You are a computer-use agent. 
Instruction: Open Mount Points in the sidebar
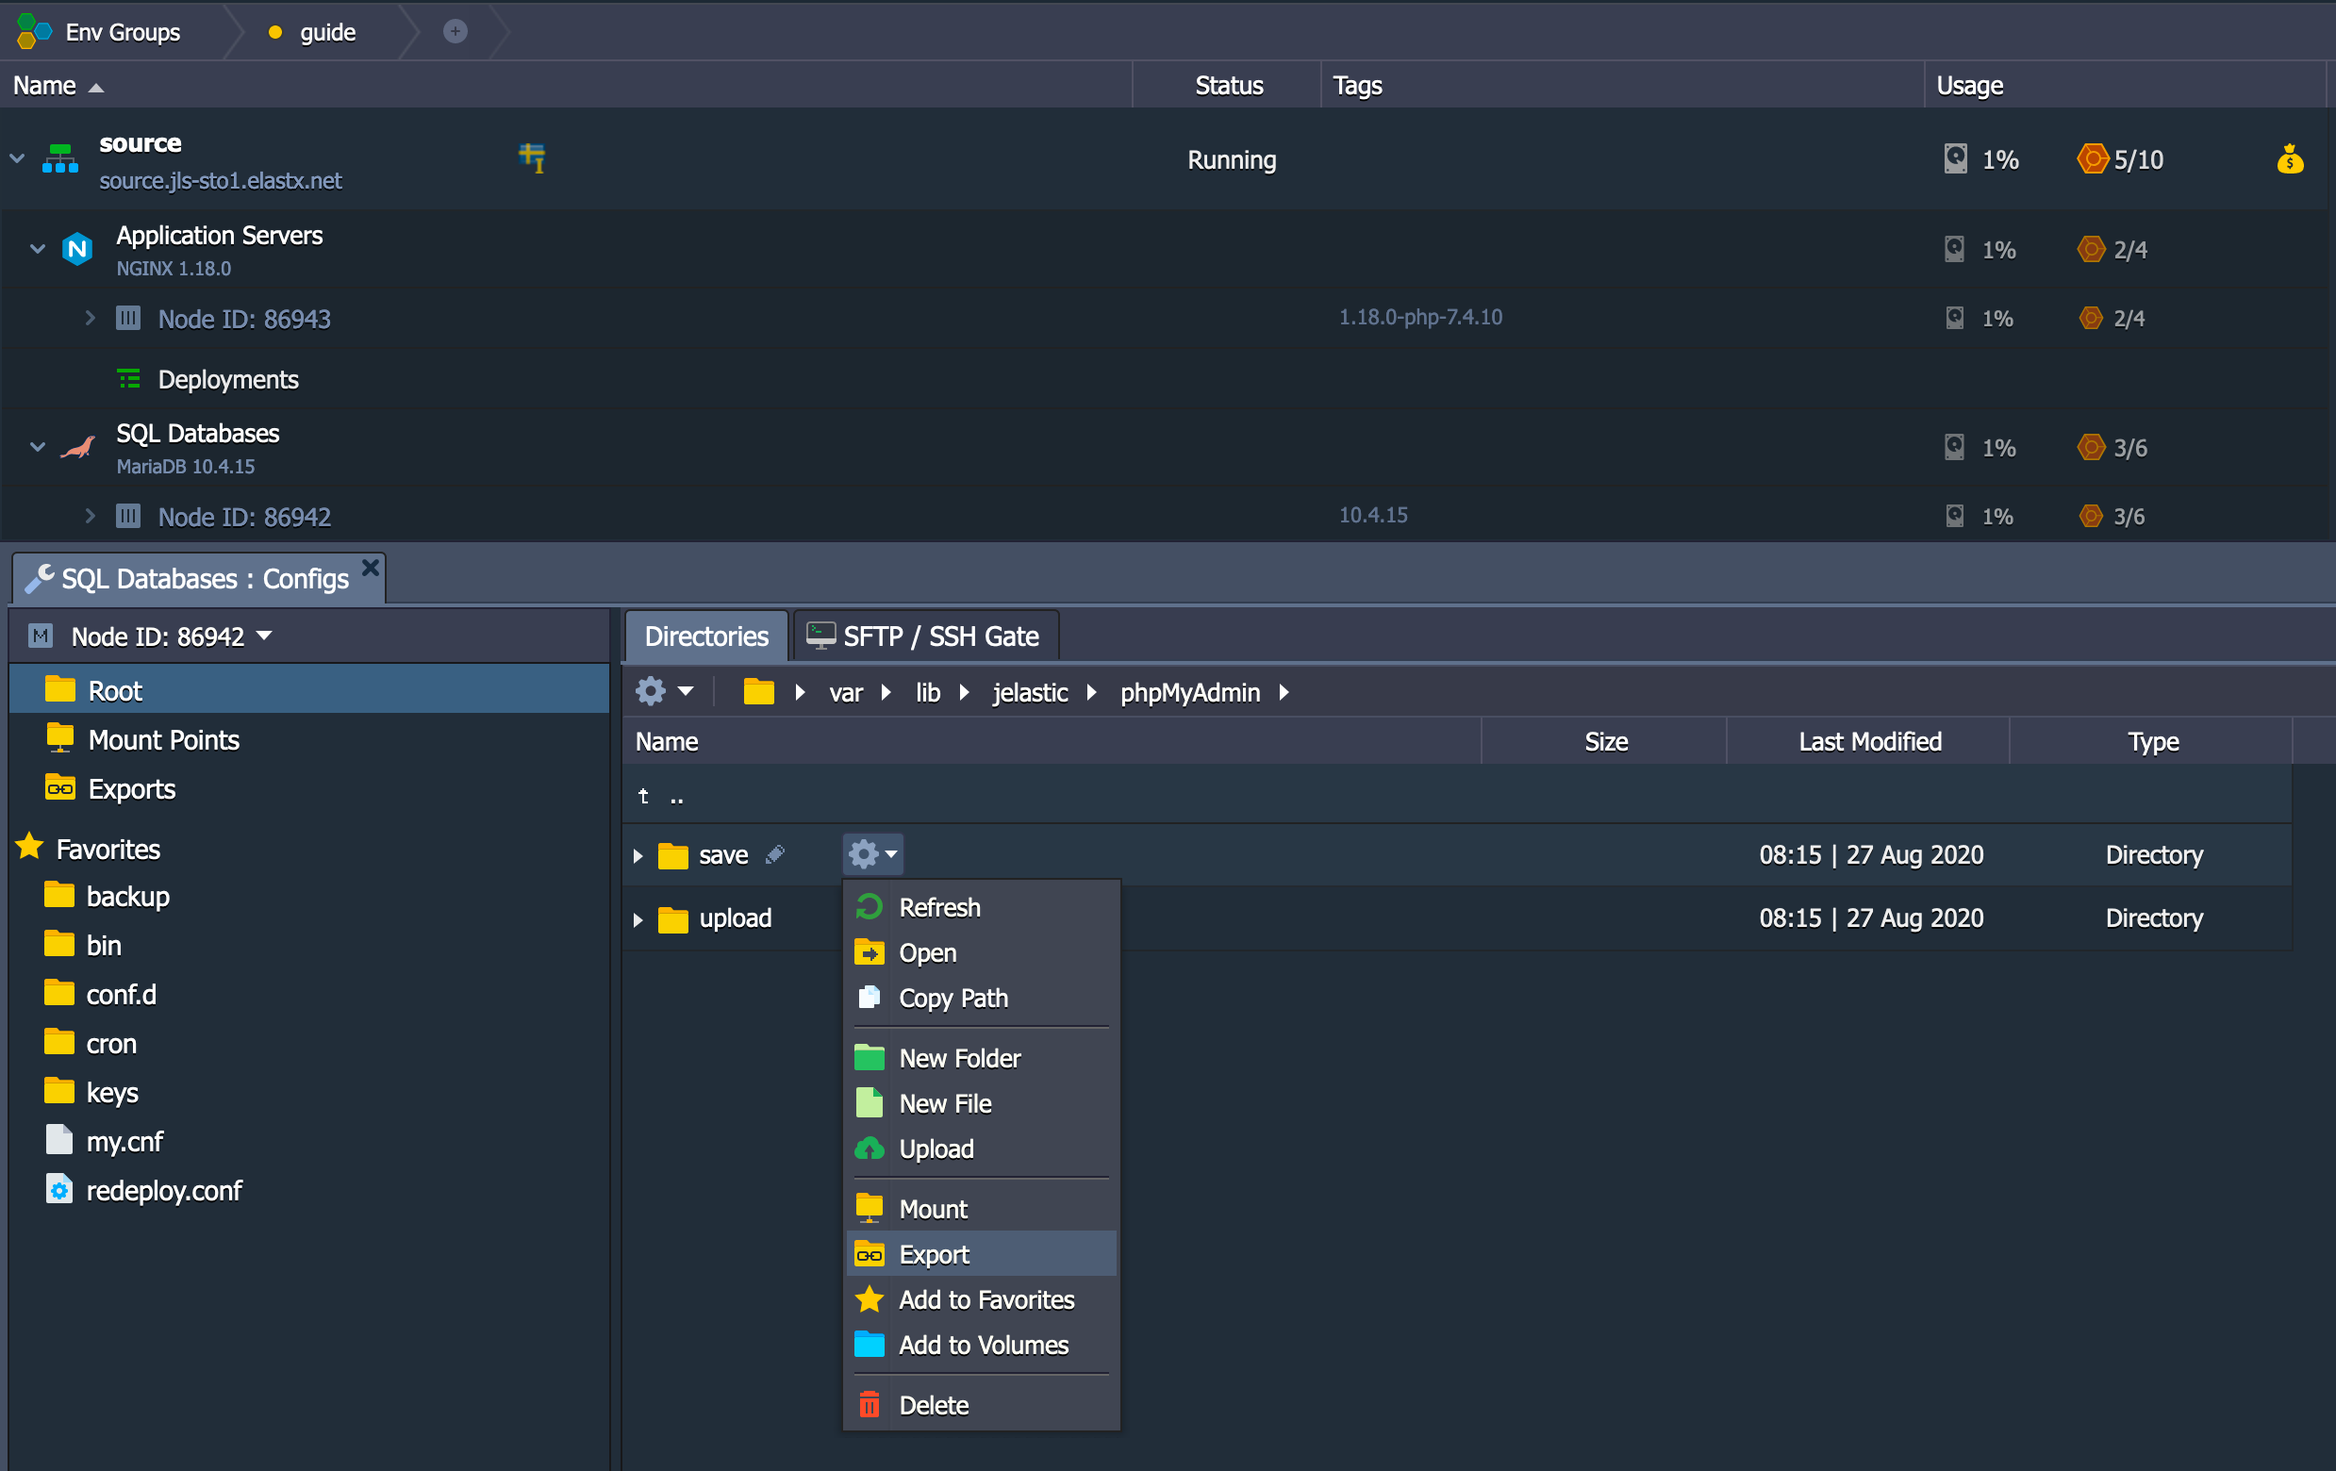(x=162, y=739)
